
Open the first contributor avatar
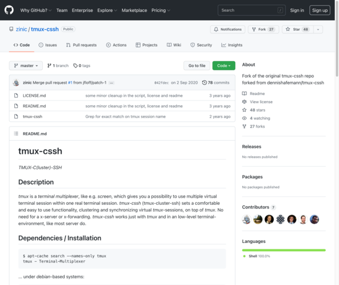(246, 219)
